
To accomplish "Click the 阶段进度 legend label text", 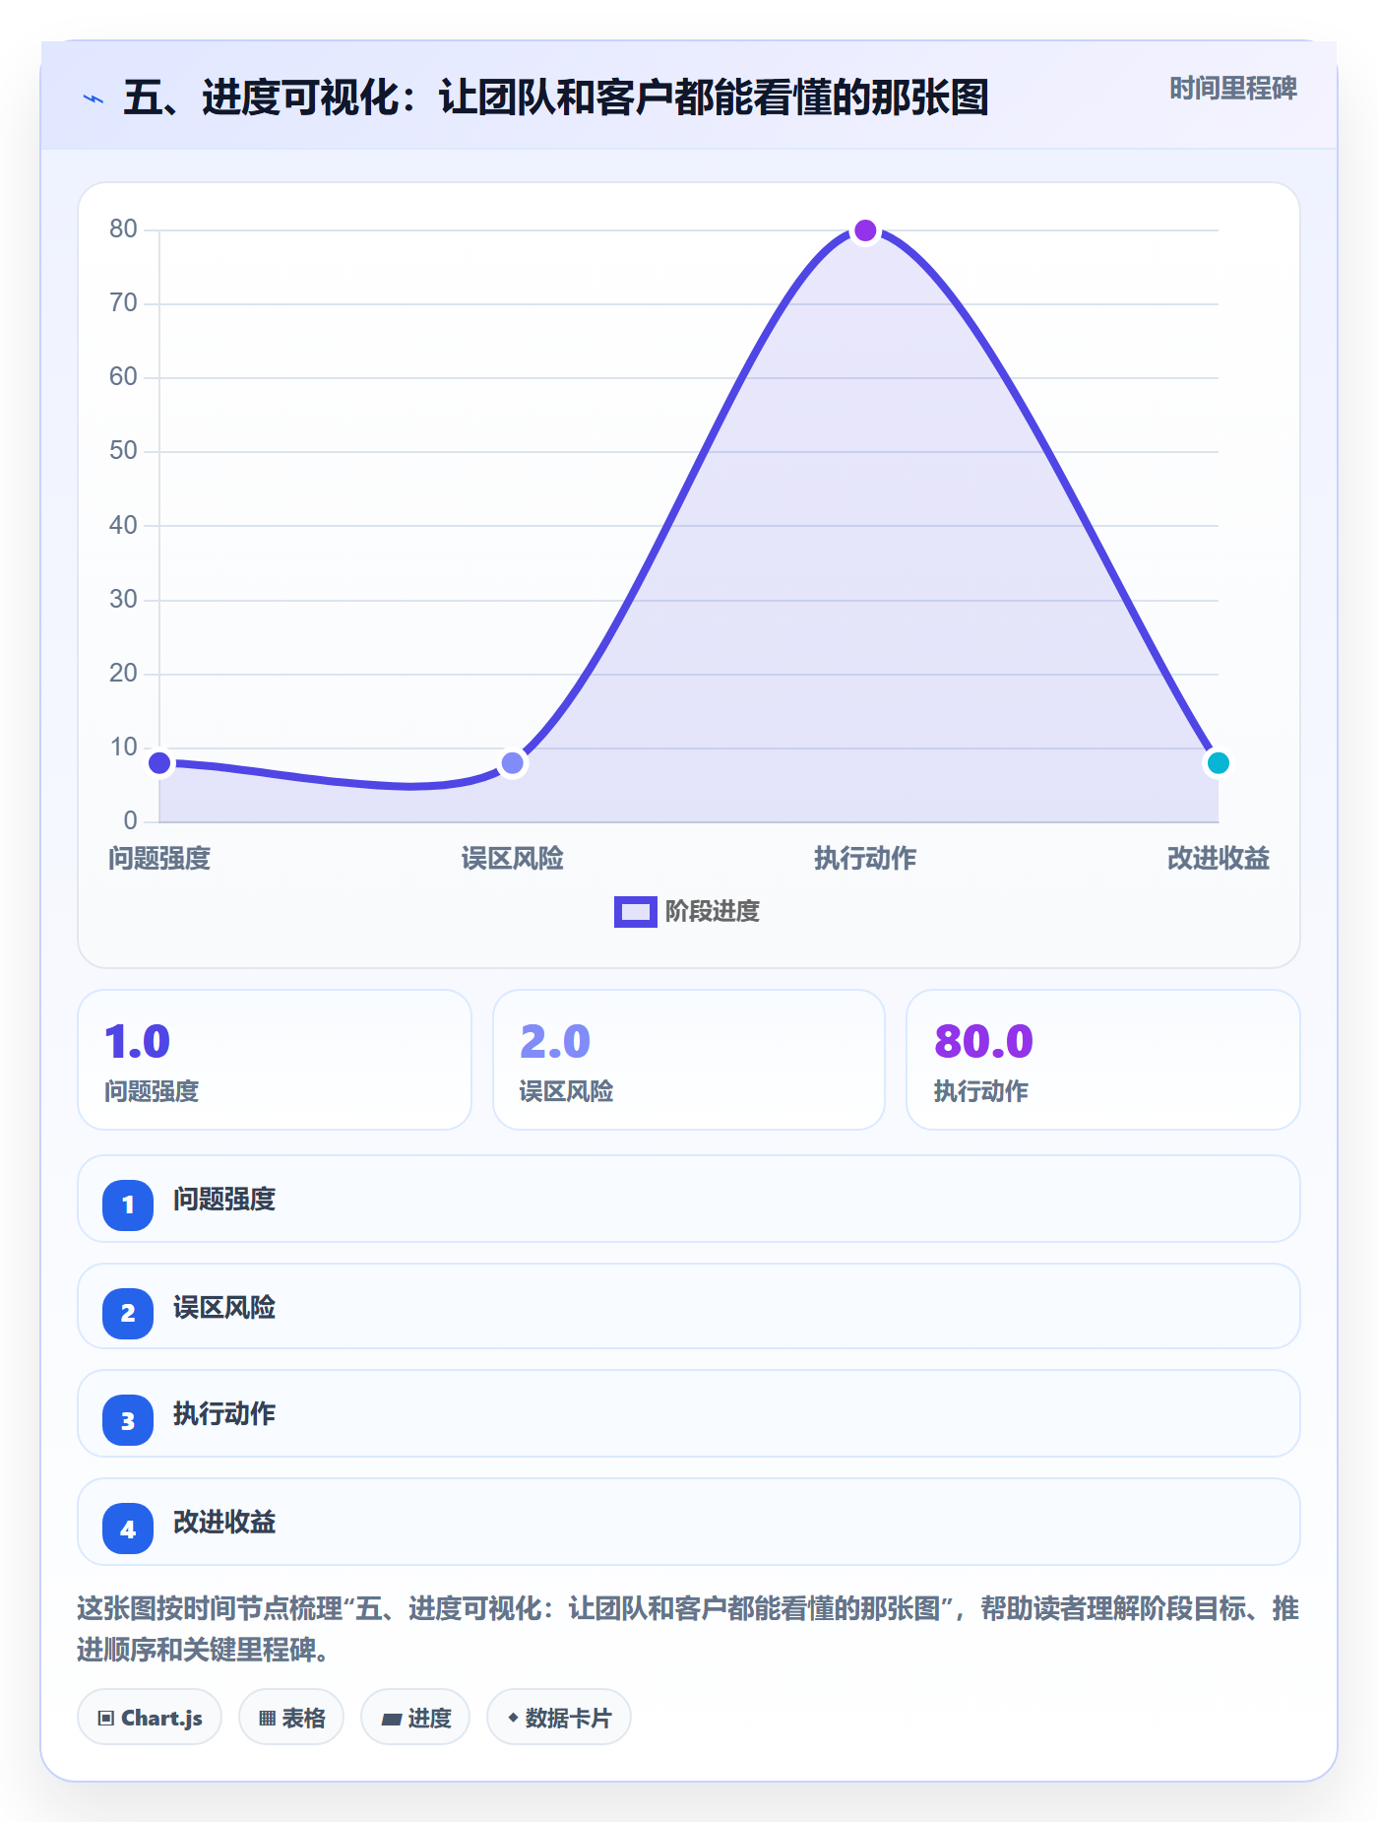I will (713, 912).
